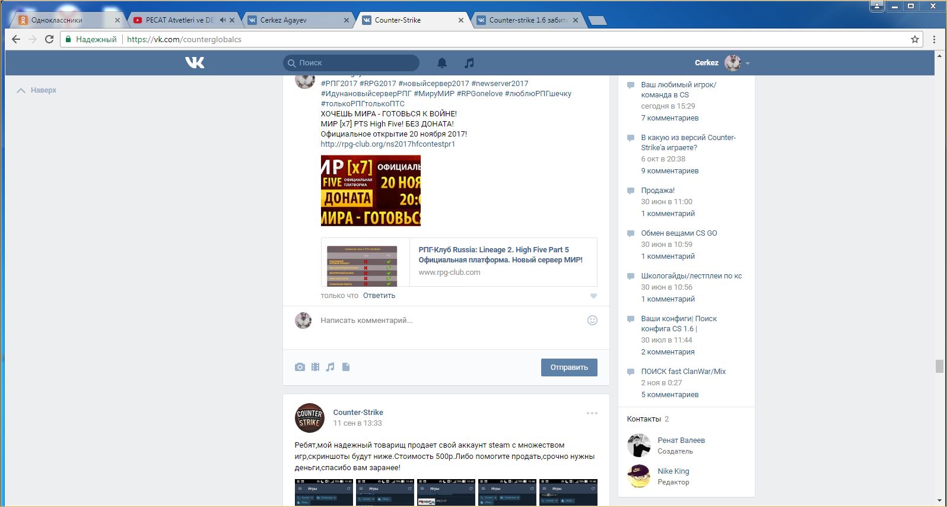Open the Ваши конфиги CS 1.6 topic
This screenshot has height=507, width=947.
679,324
